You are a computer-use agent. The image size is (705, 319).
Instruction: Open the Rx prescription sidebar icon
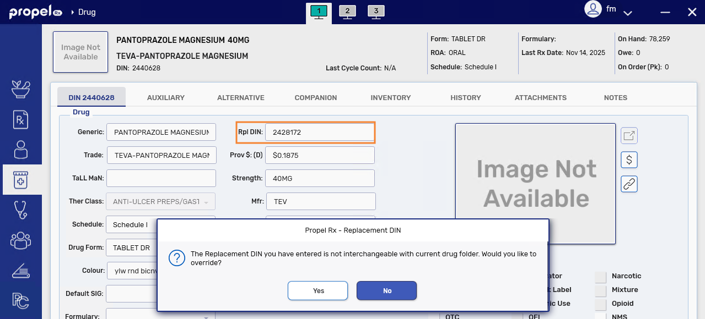pos(21,120)
